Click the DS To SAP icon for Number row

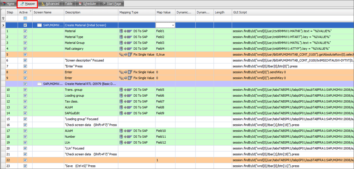[x=126, y=136]
